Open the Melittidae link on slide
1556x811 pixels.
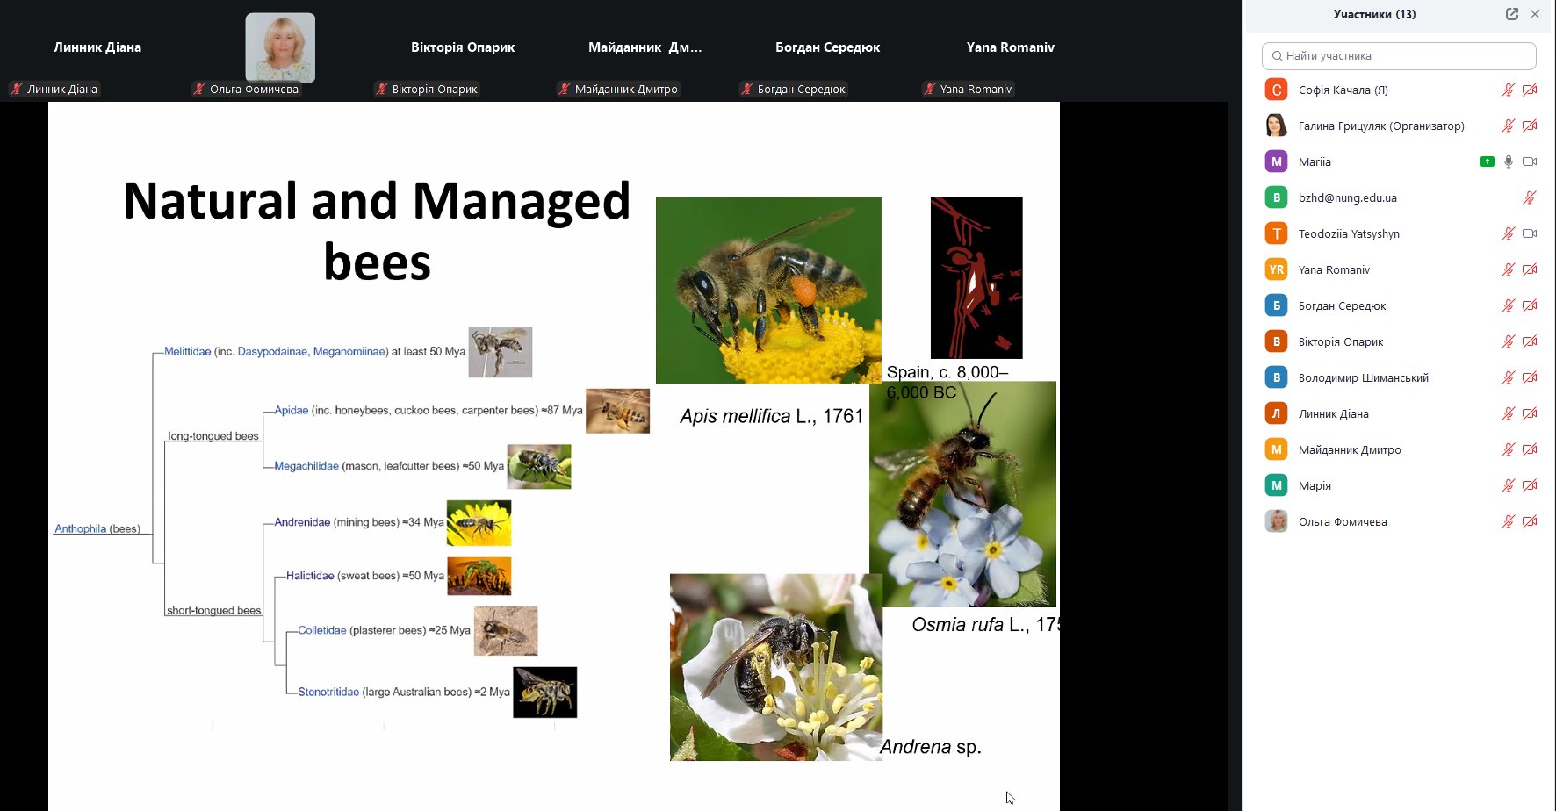pyautogui.click(x=187, y=352)
